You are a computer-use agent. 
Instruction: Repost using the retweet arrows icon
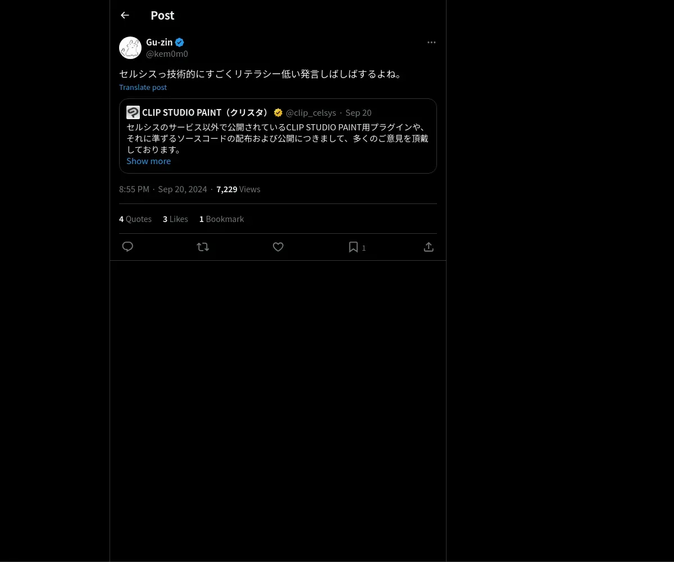click(203, 247)
